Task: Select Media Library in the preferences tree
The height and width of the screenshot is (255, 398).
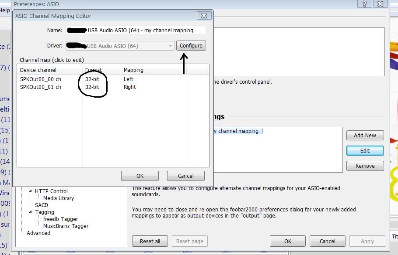Action: [58, 198]
